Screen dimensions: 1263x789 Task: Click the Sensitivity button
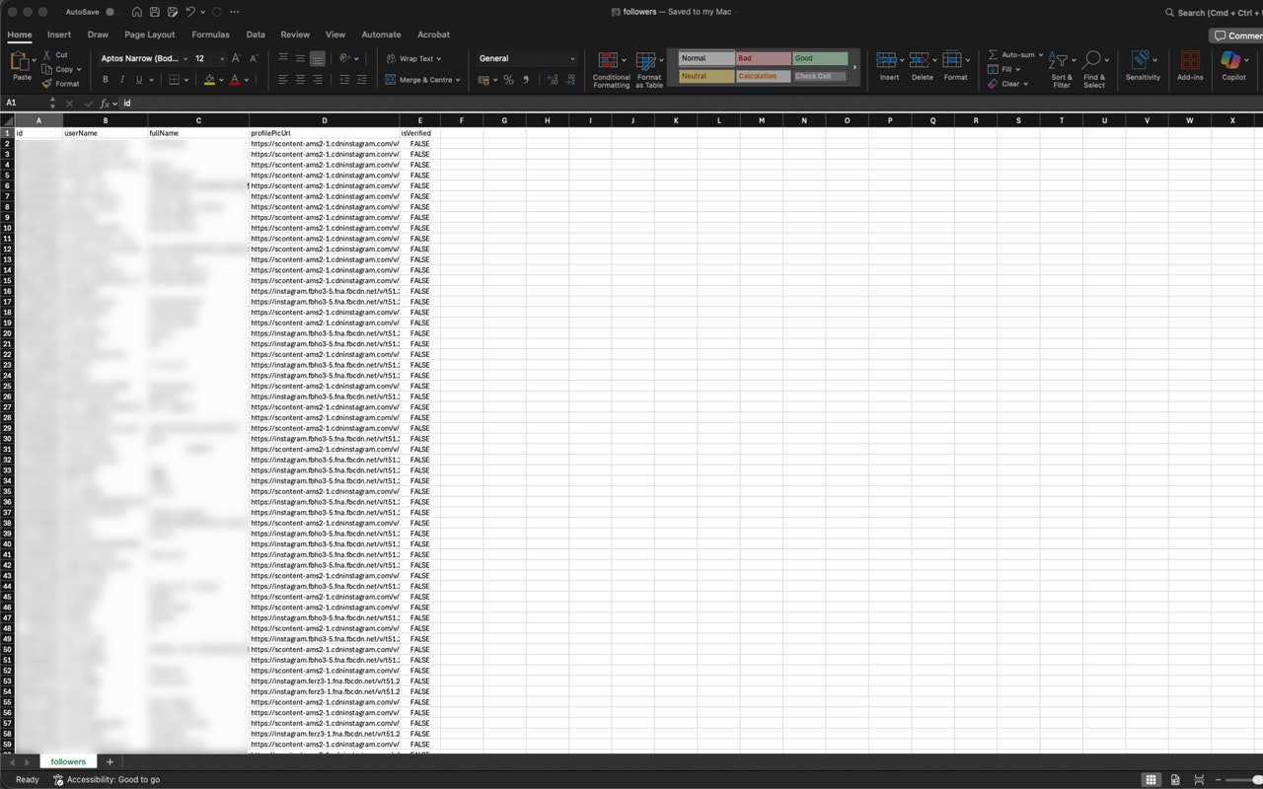(x=1143, y=66)
